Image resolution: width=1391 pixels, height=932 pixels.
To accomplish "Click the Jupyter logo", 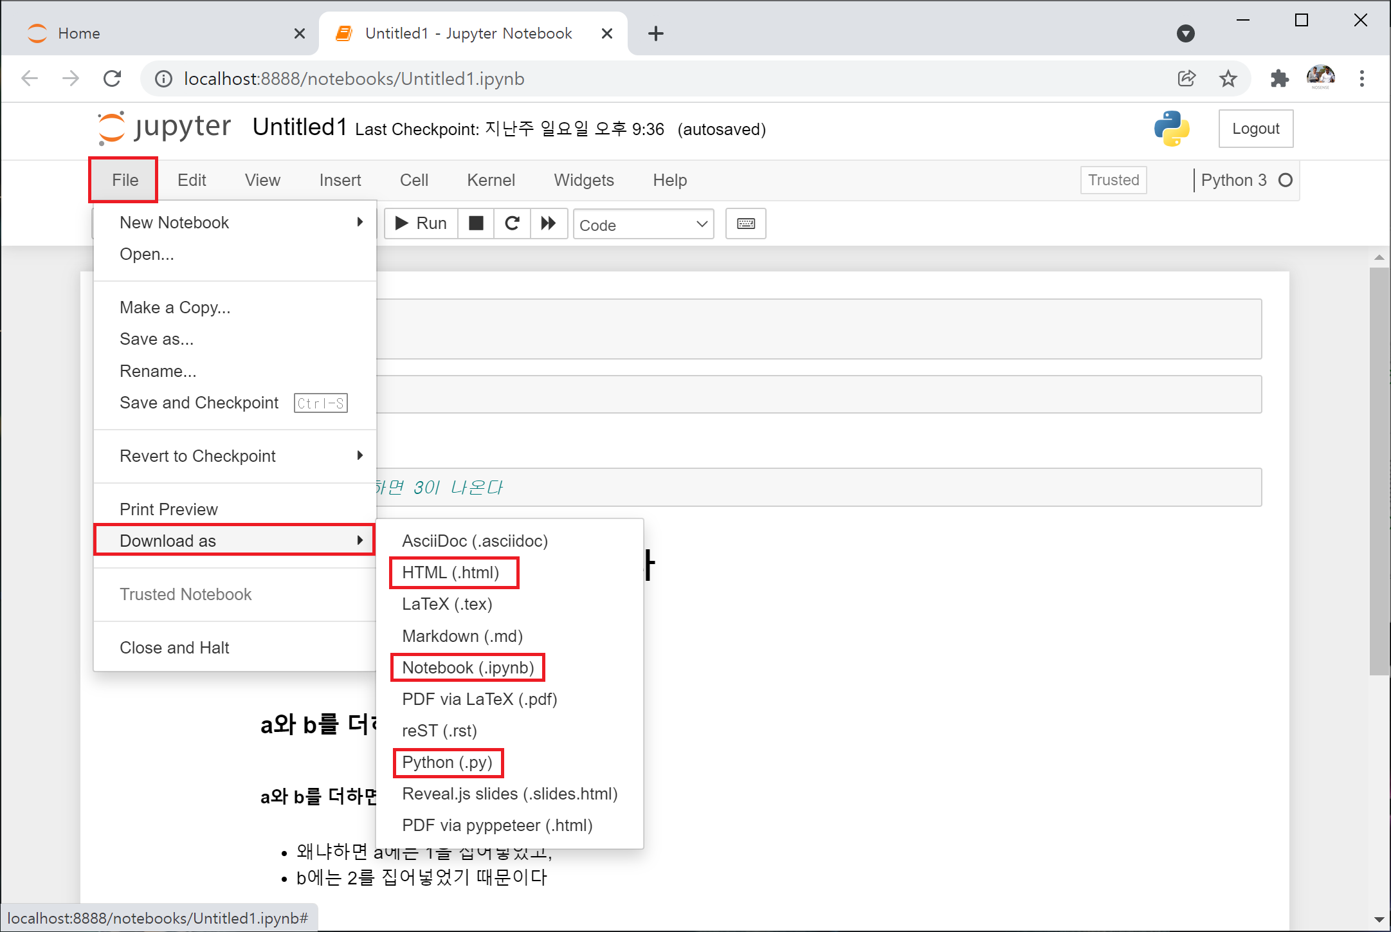I will (164, 127).
